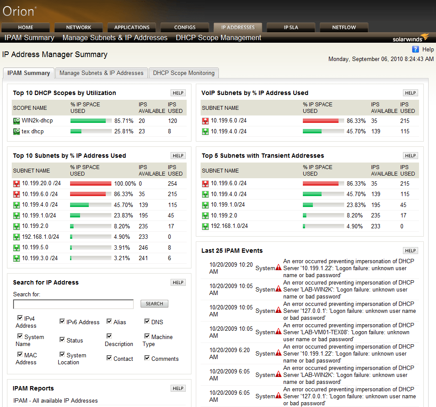Disable the DNS search filter
The image size is (436, 407).
point(147,321)
